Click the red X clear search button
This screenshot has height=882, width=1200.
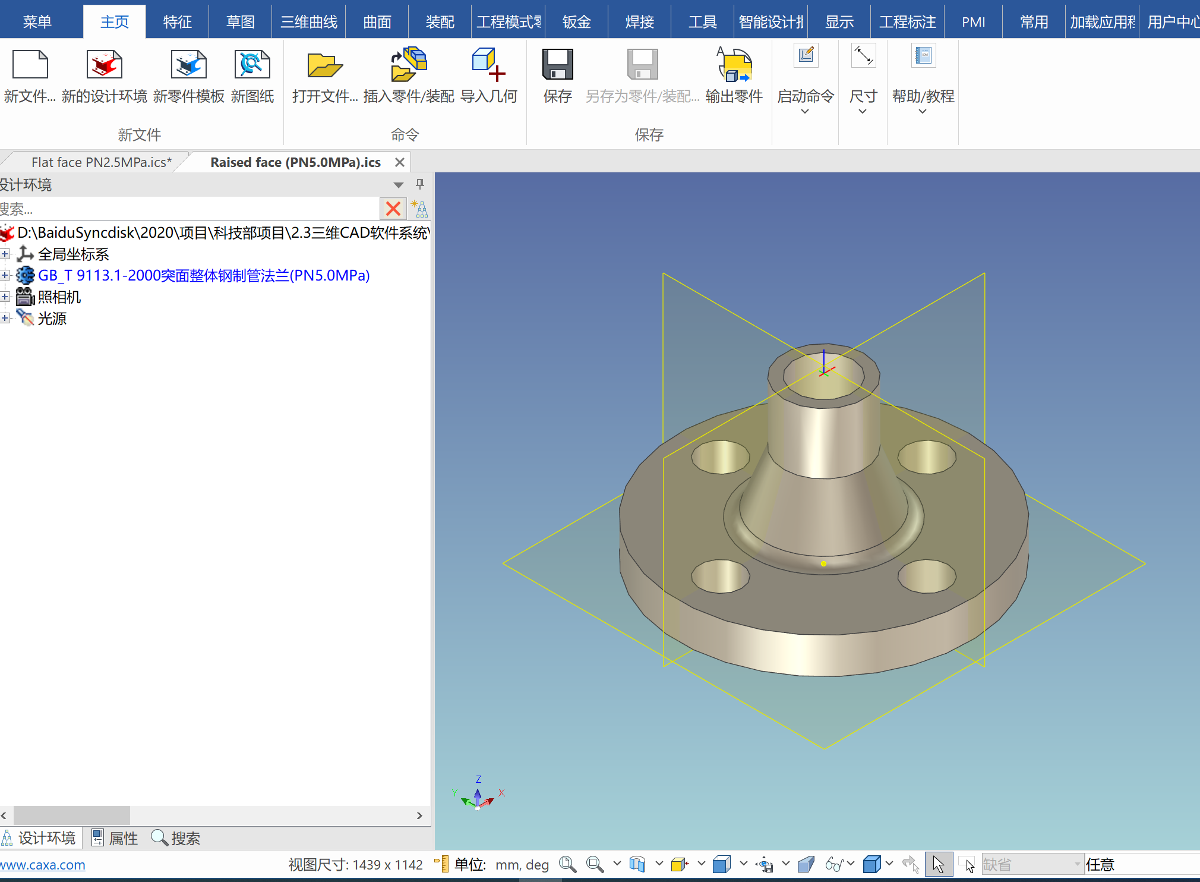point(393,209)
